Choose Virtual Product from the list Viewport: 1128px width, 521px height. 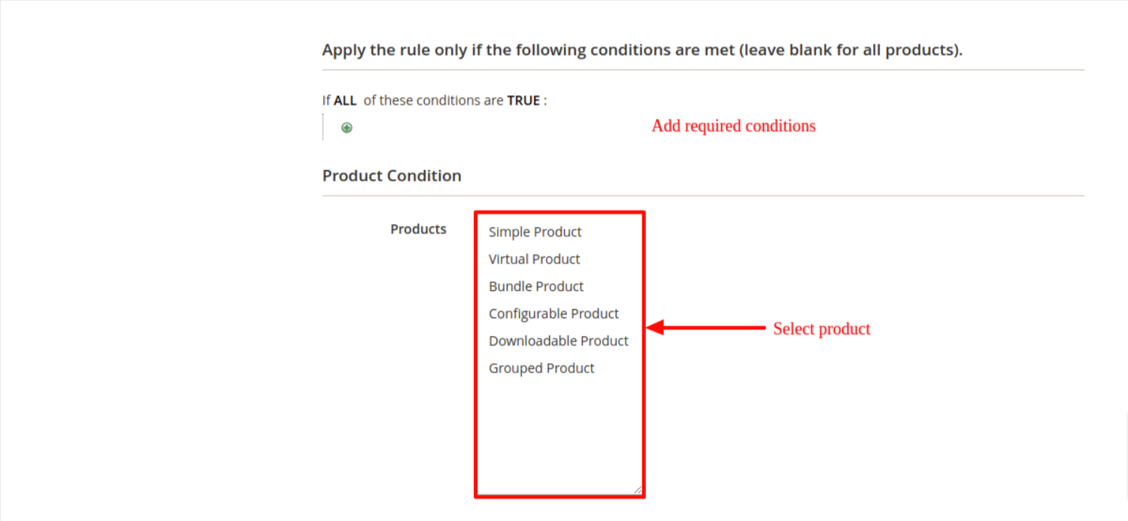click(x=534, y=259)
